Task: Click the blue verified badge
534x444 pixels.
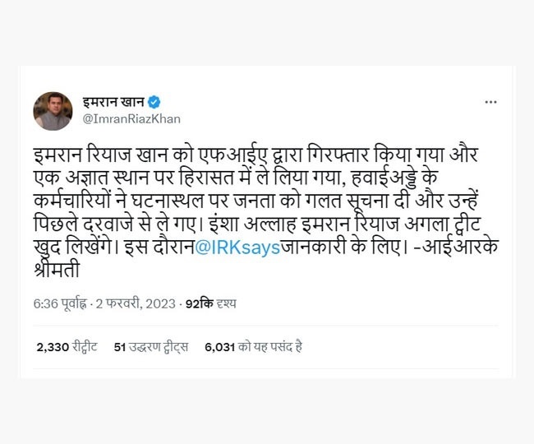Action: (154, 102)
